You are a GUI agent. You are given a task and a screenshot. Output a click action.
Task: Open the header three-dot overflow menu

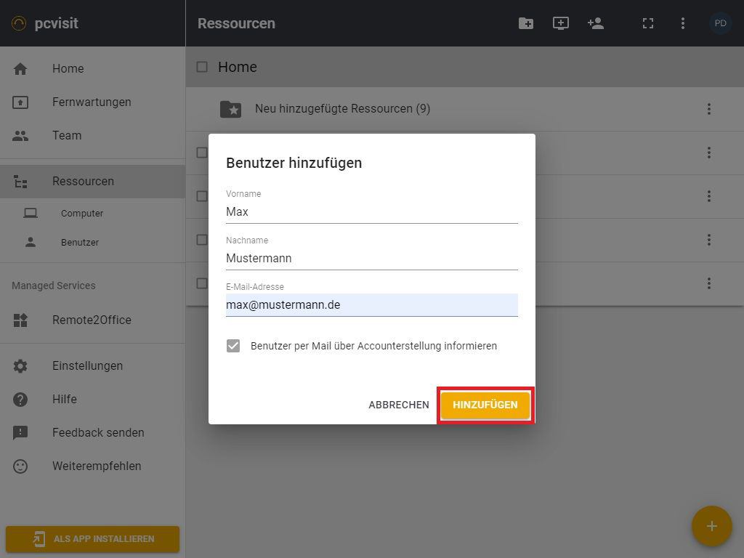point(682,23)
